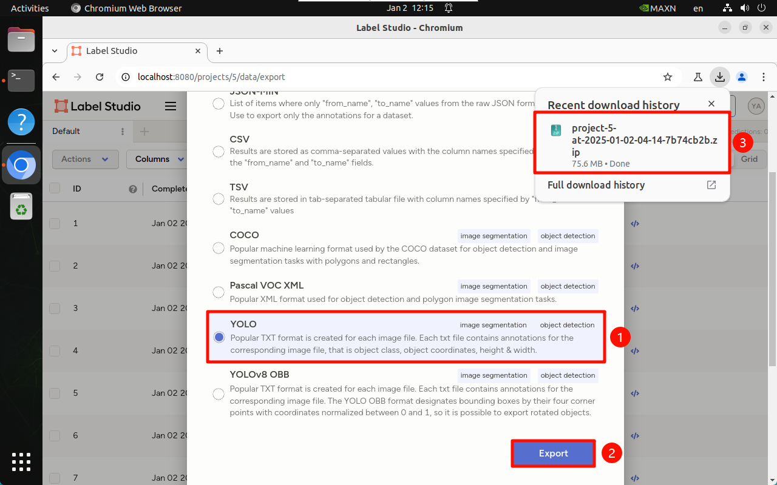Open the clock and calendar menu
Screen dimensions: 777x485
pos(410,8)
